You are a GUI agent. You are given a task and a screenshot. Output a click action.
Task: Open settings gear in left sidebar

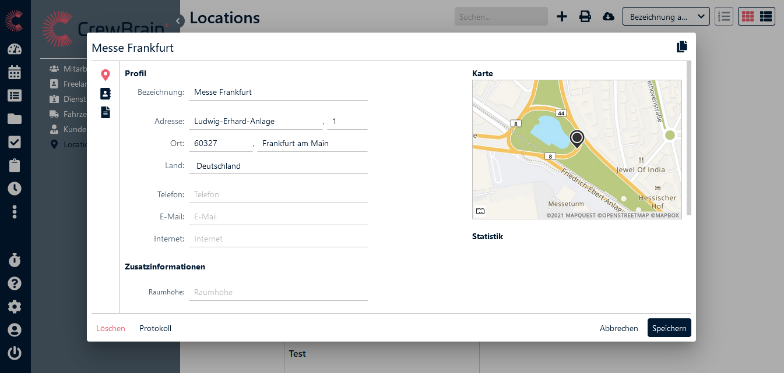point(15,307)
